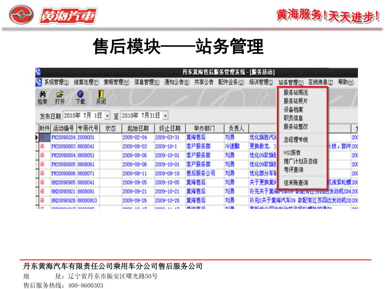Choose 考评查询 menu entry
385x289 pixels.
[293, 170]
